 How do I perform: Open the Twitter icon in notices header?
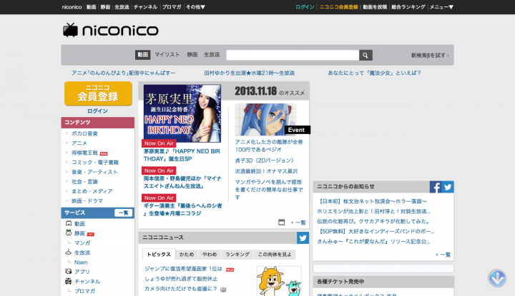coord(448,187)
